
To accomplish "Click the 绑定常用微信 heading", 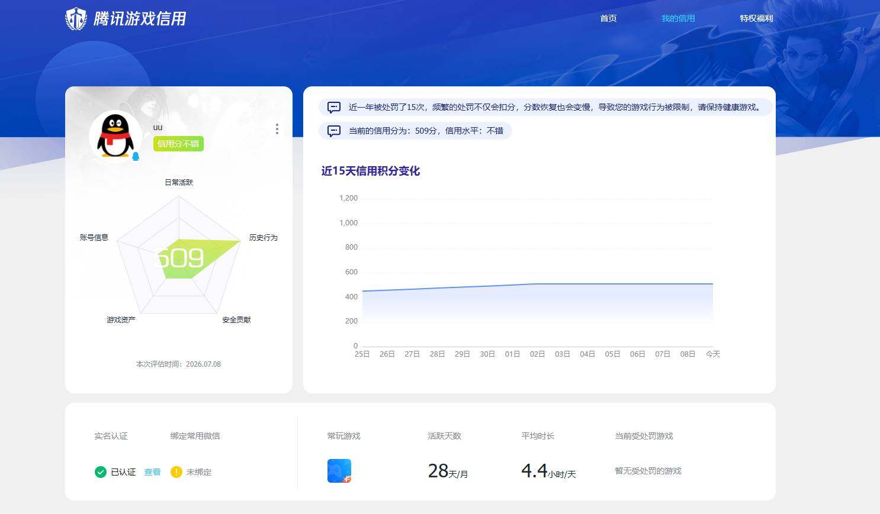I will (x=195, y=436).
